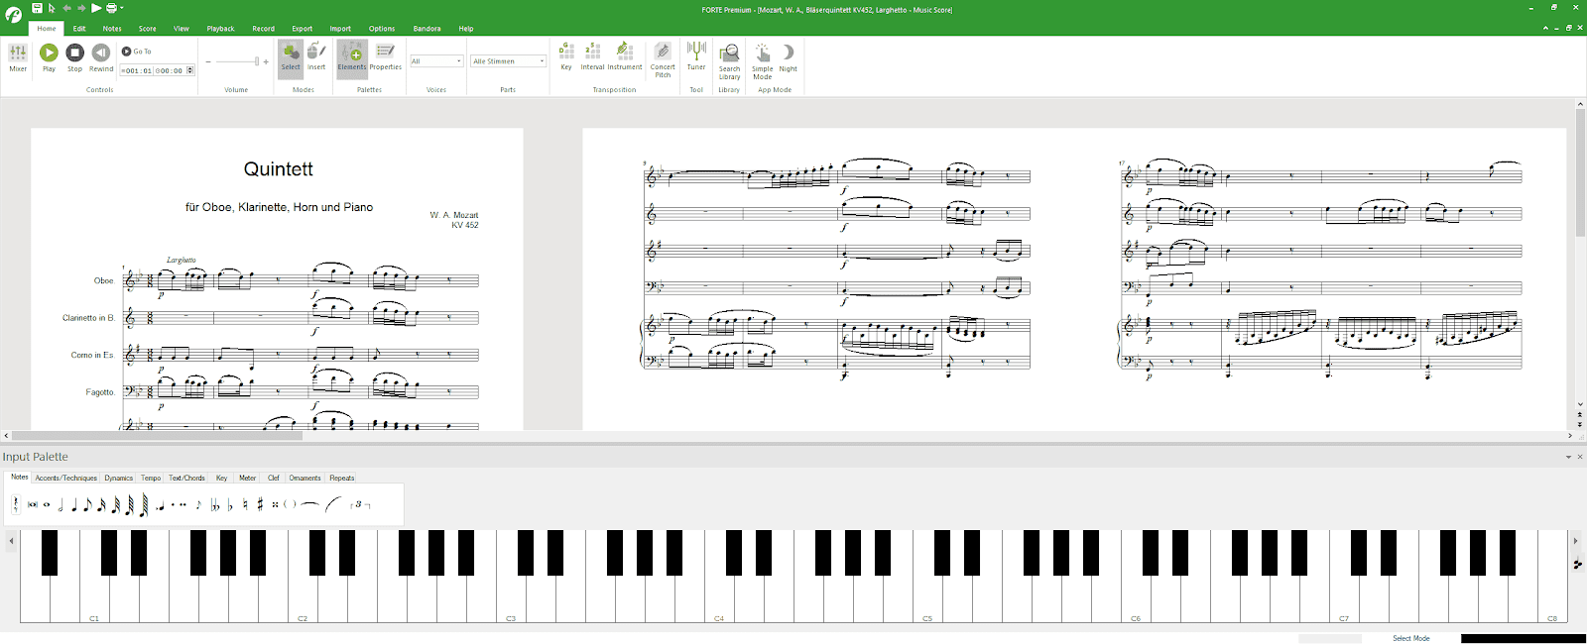This screenshot has width=1587, height=644.
Task: Switch to Ornaments palette tab
Action: click(305, 478)
